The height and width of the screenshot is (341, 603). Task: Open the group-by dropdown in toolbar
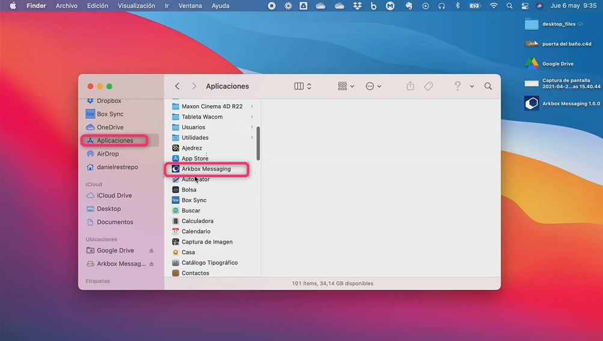click(346, 87)
